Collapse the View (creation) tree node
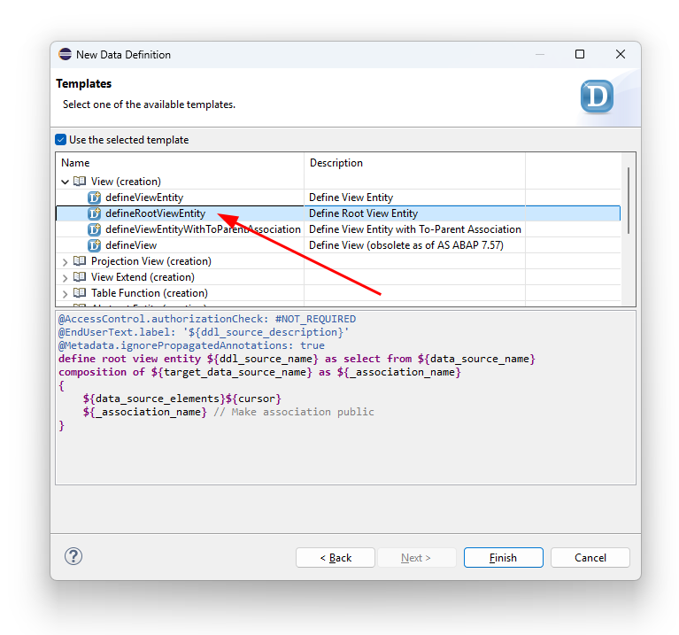679x635 pixels. click(x=65, y=182)
